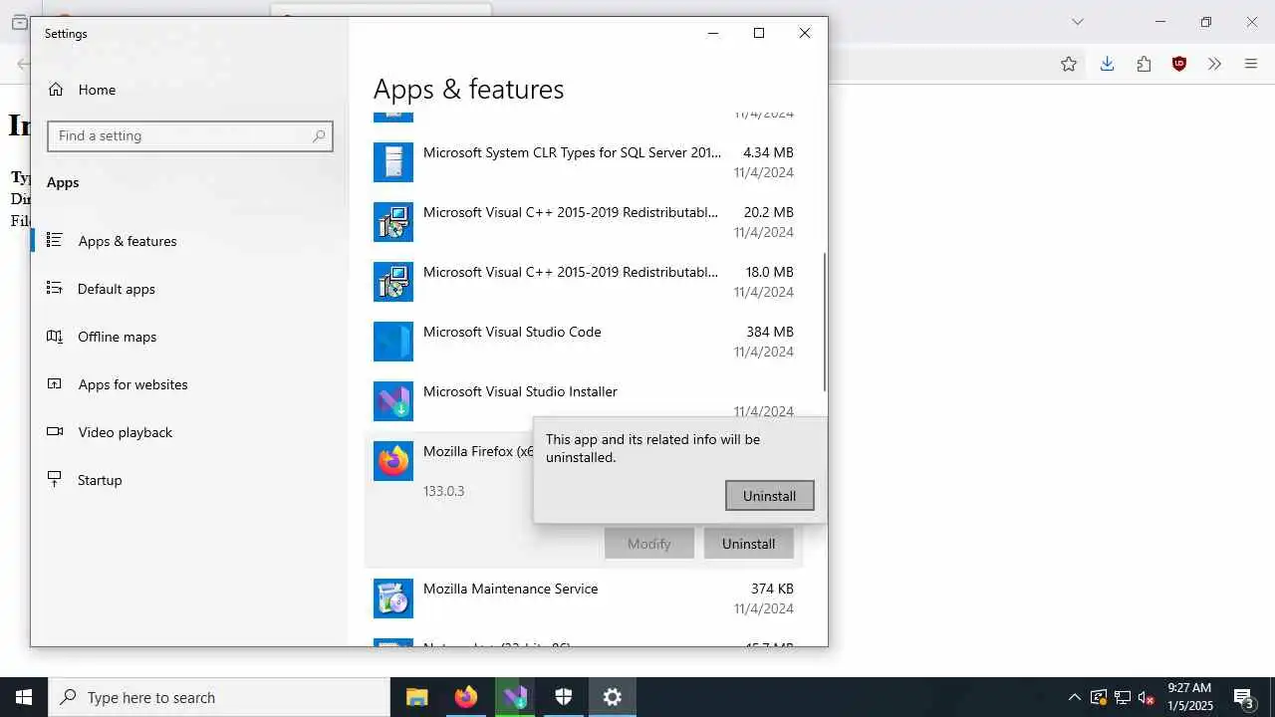Select the 18.0 MB Visual C++ Redistributable icon
Screen dimensions: 1275x717
(x=393, y=282)
